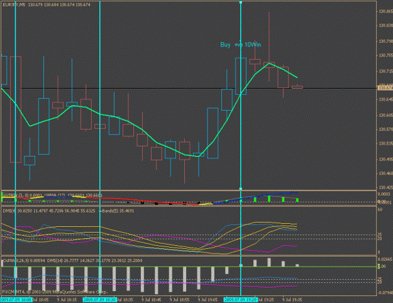Viewport: 393px width, 303px height.
Task: Click the highlighted 2009.07.09 18:30 time label
Action: tap(100, 300)
